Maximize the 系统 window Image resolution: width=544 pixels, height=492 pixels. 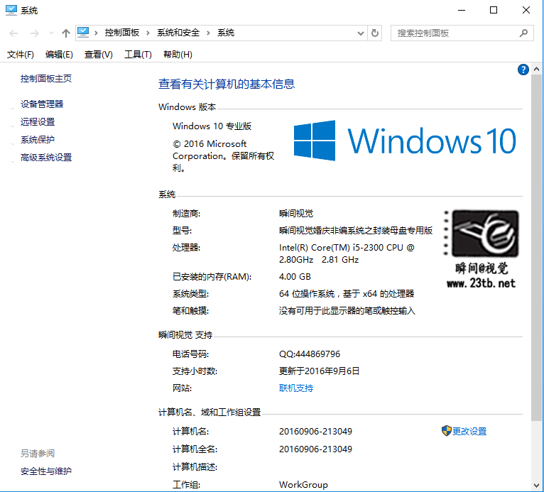[494, 11]
